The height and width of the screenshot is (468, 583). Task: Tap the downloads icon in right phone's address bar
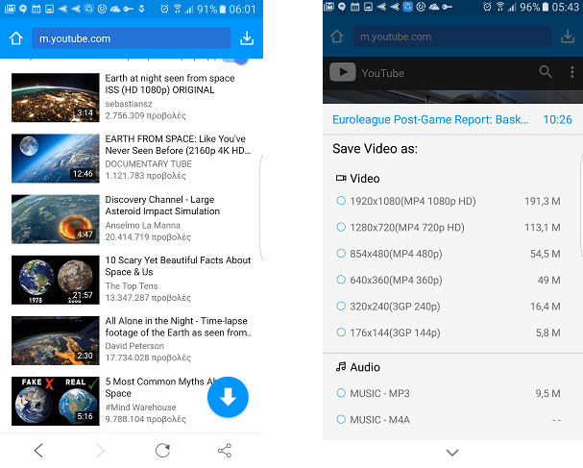[568, 37]
